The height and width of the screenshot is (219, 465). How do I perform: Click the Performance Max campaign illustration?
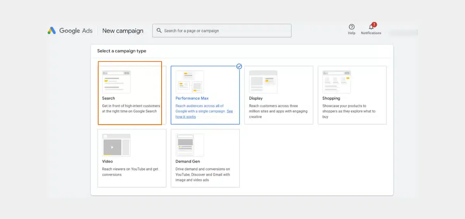coord(189,82)
